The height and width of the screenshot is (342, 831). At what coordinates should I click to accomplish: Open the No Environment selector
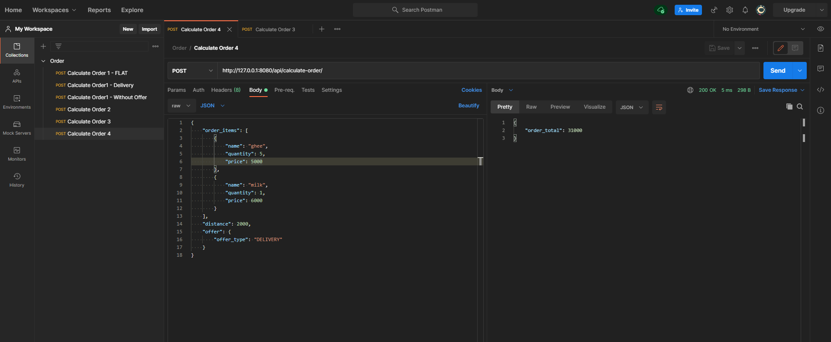(764, 29)
